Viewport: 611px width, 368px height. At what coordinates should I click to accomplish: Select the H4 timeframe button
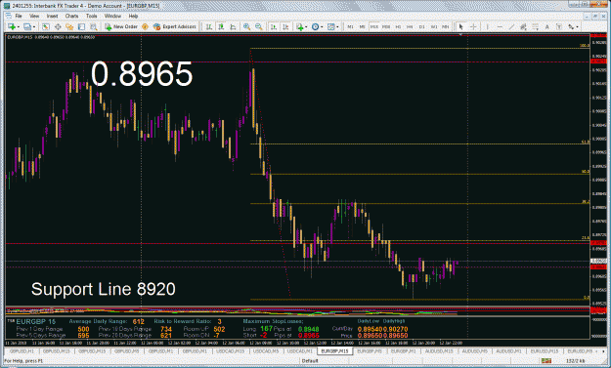410,26
